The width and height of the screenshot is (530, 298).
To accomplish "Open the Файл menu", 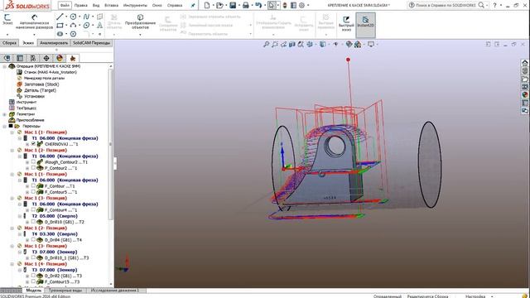I will pyautogui.click(x=65, y=6).
